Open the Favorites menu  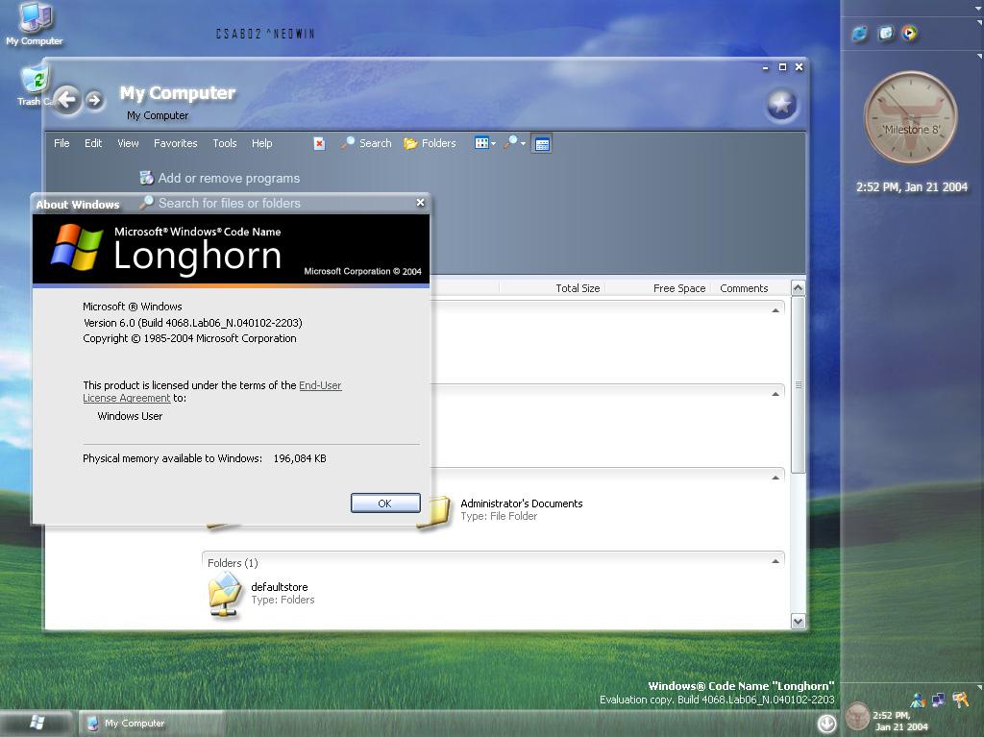coord(176,143)
